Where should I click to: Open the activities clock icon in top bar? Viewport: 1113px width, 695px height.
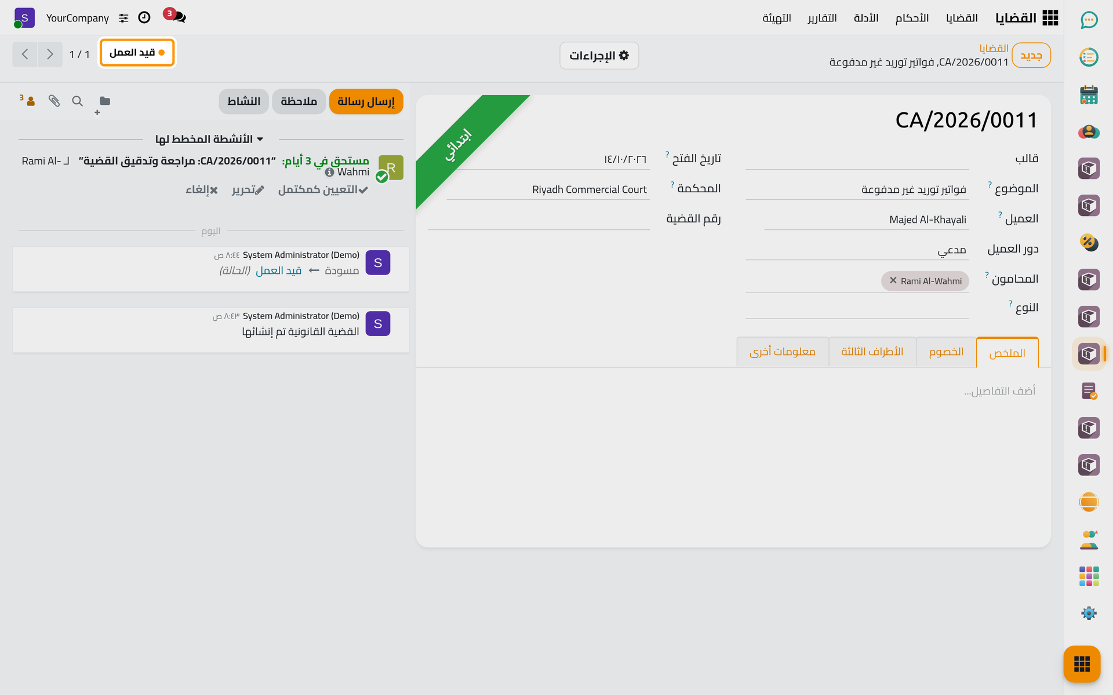click(x=144, y=18)
